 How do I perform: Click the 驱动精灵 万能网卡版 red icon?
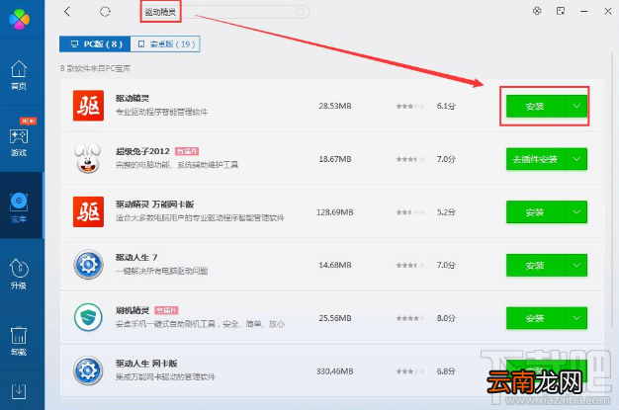[88, 211]
